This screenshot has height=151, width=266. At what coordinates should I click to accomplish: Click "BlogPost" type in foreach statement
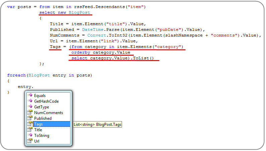tap(39, 75)
